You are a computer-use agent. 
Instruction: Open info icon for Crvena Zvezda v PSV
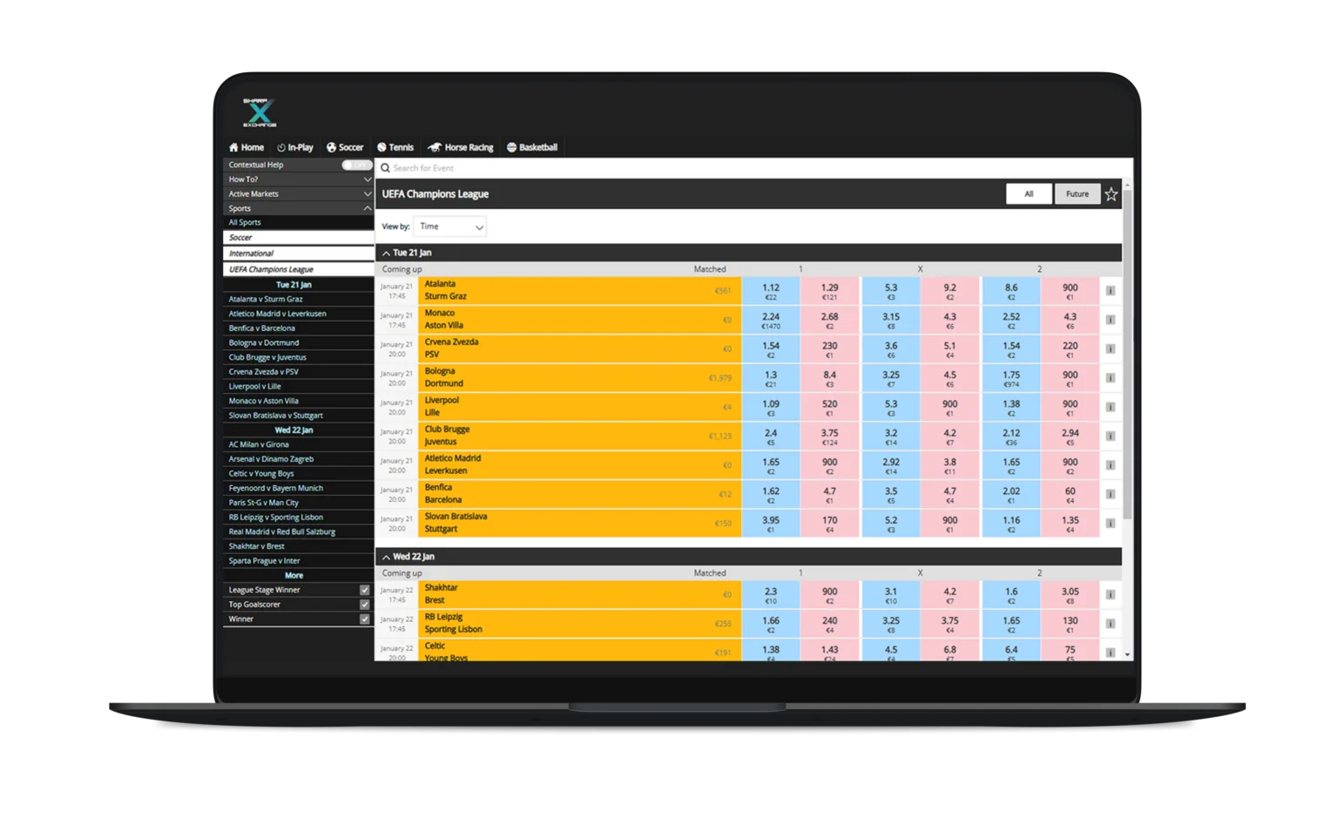point(1111,349)
